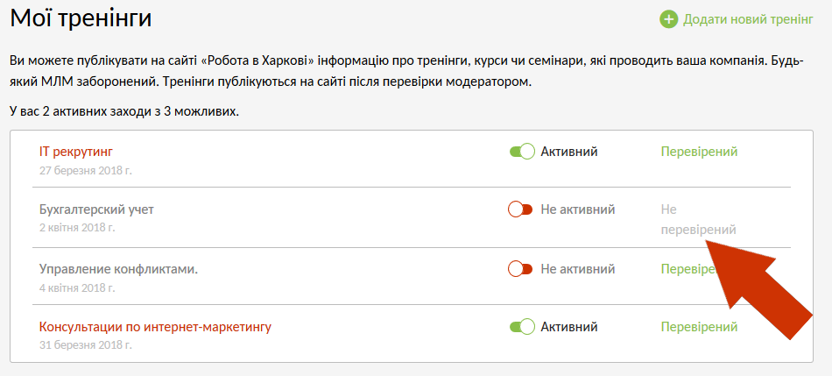Image resolution: width=832 pixels, height=376 pixels.
Task: Open the "Додати новий тренінг" link text
Action: click(x=748, y=19)
